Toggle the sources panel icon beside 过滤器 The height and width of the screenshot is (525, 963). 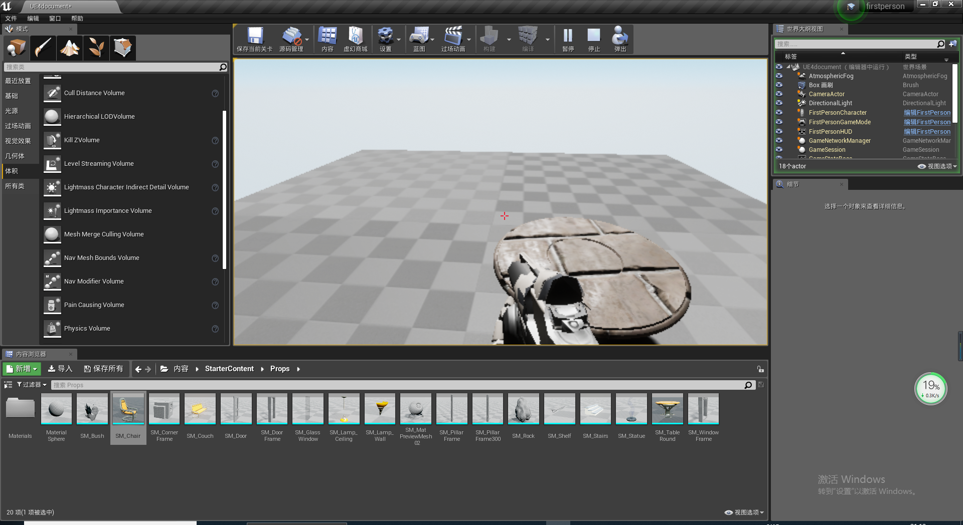pyautogui.click(x=8, y=385)
